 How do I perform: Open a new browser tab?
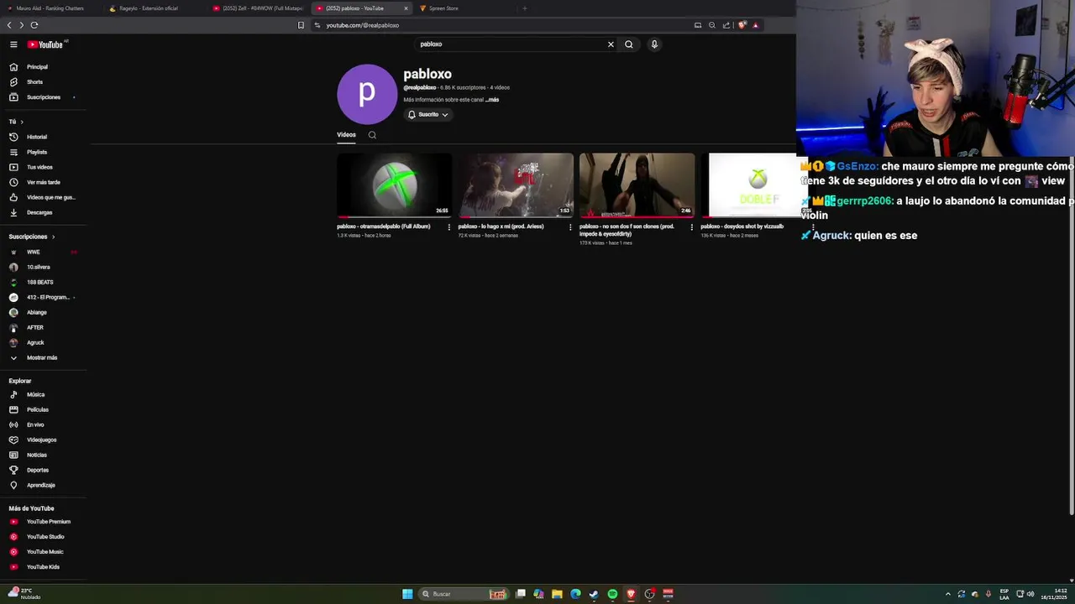tap(525, 8)
